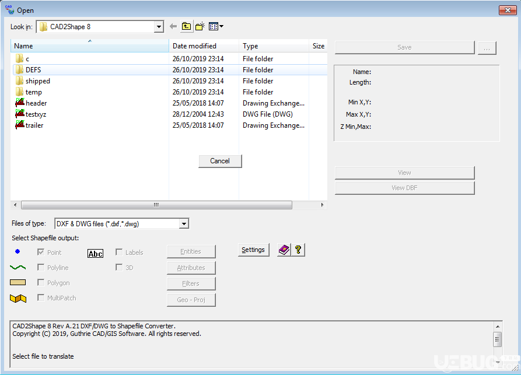Screen dimensions: 521x375
Task: Click the file list scroll left arrow
Action: (15, 205)
